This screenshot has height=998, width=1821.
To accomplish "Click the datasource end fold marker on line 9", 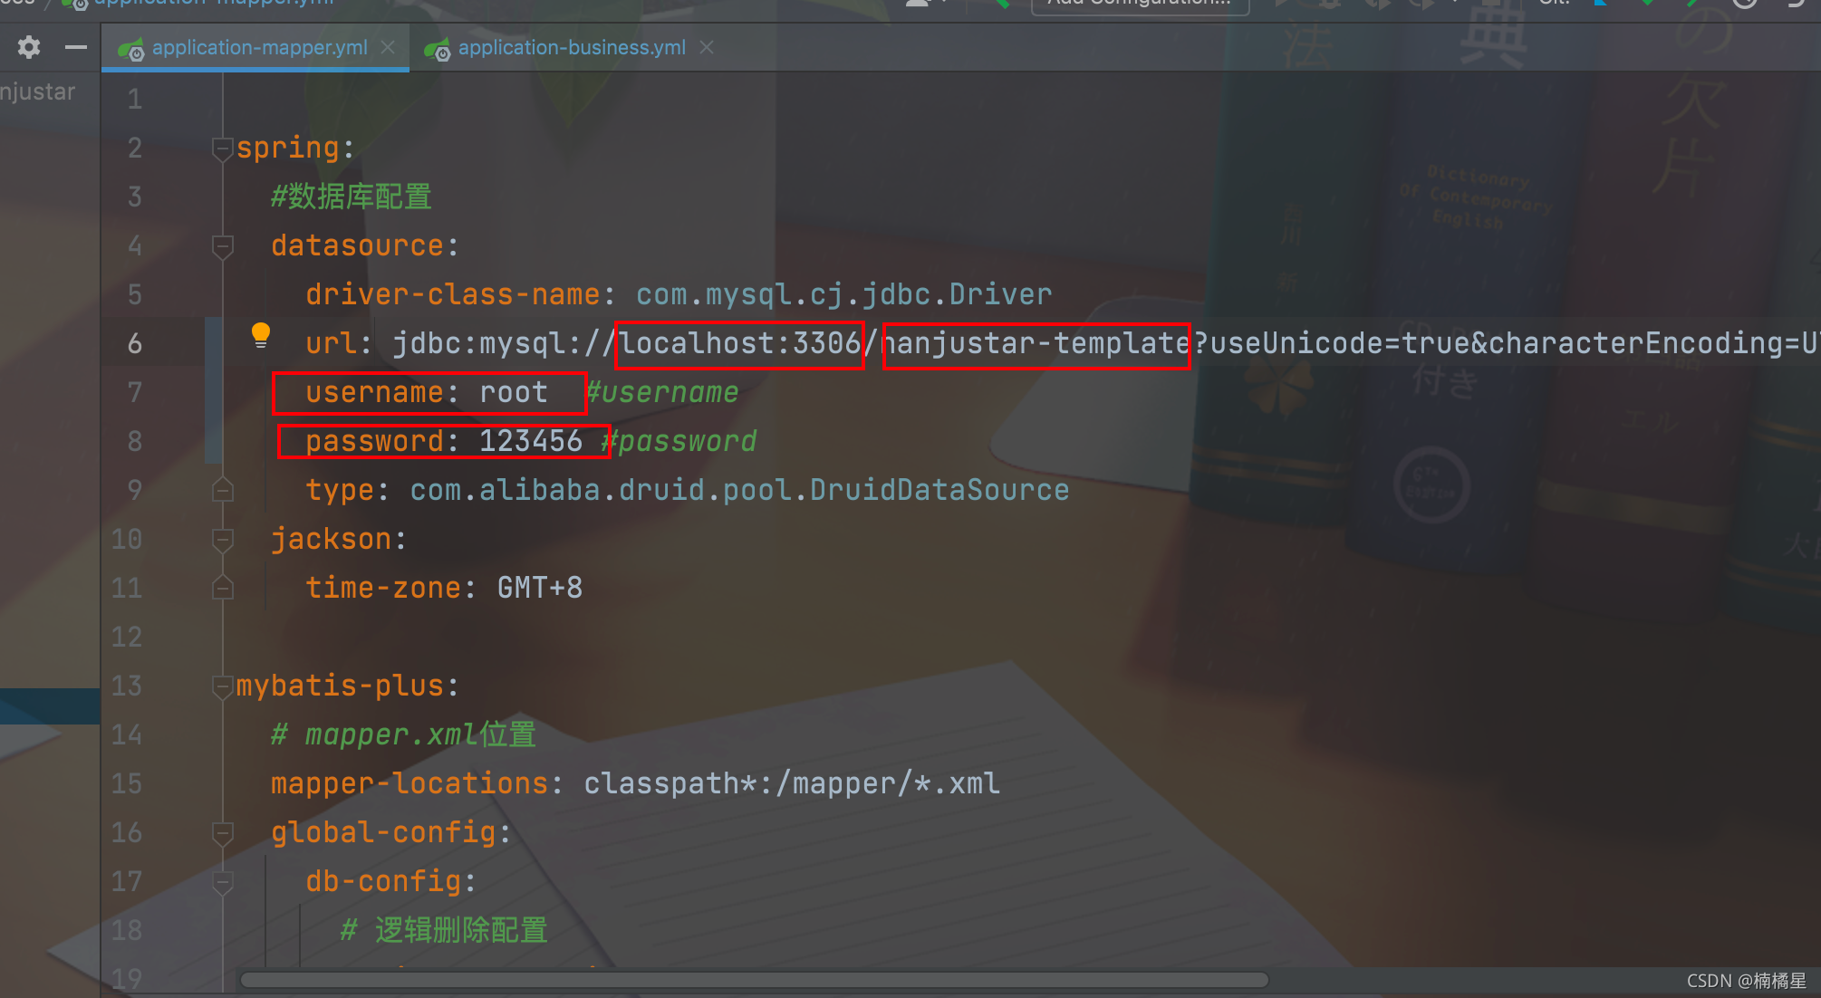I will 222,491.
